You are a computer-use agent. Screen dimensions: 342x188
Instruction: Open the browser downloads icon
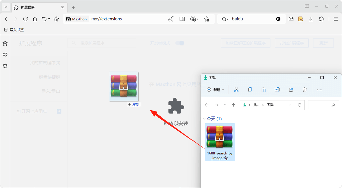[311, 19]
